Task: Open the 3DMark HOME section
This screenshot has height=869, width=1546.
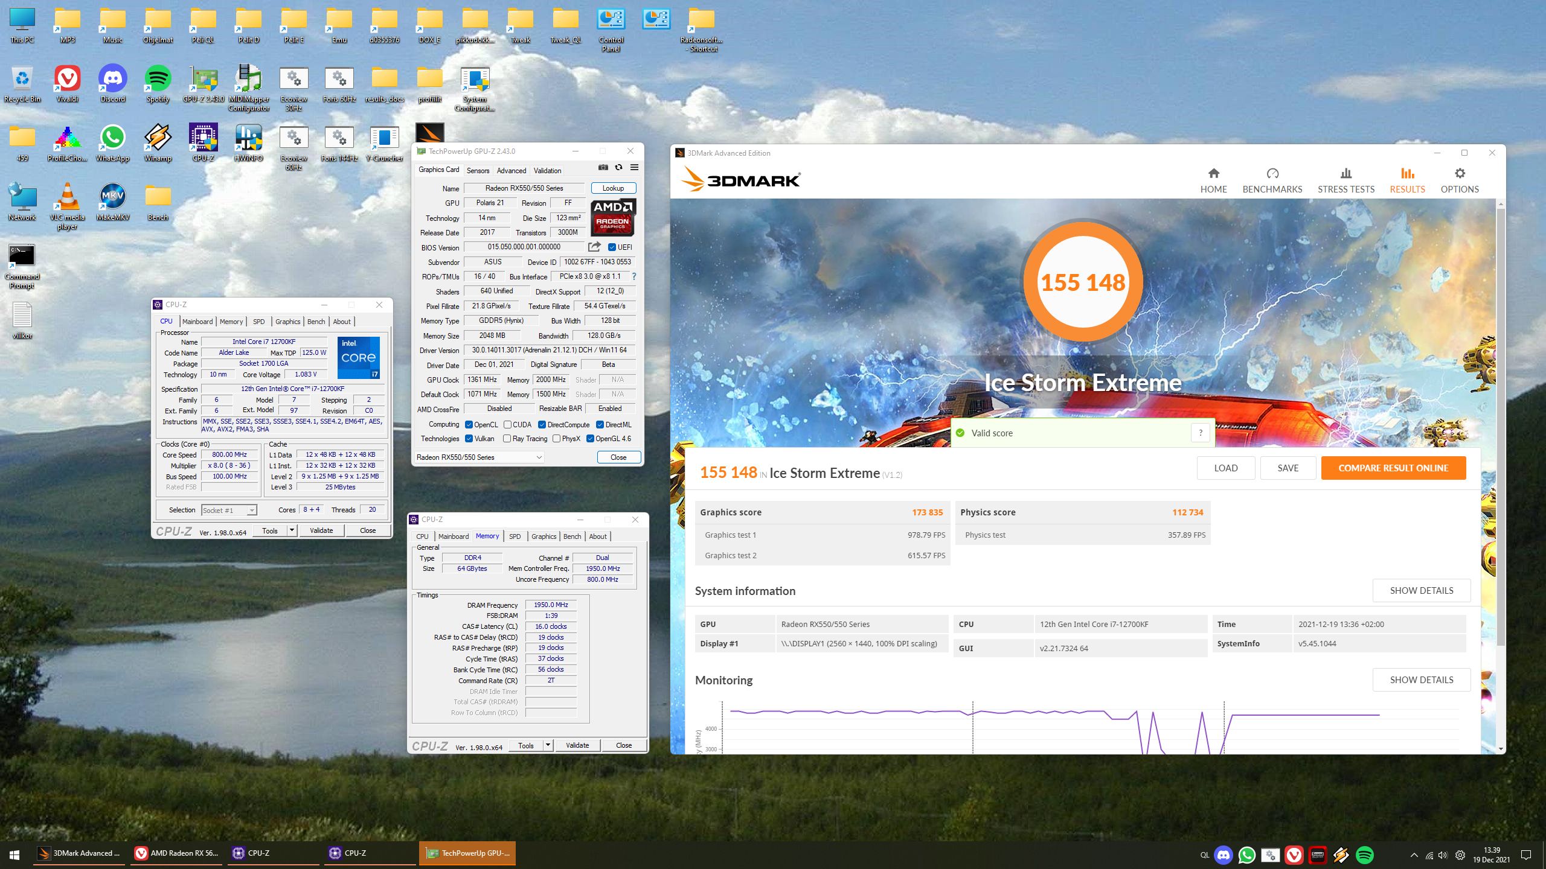Action: (1213, 181)
